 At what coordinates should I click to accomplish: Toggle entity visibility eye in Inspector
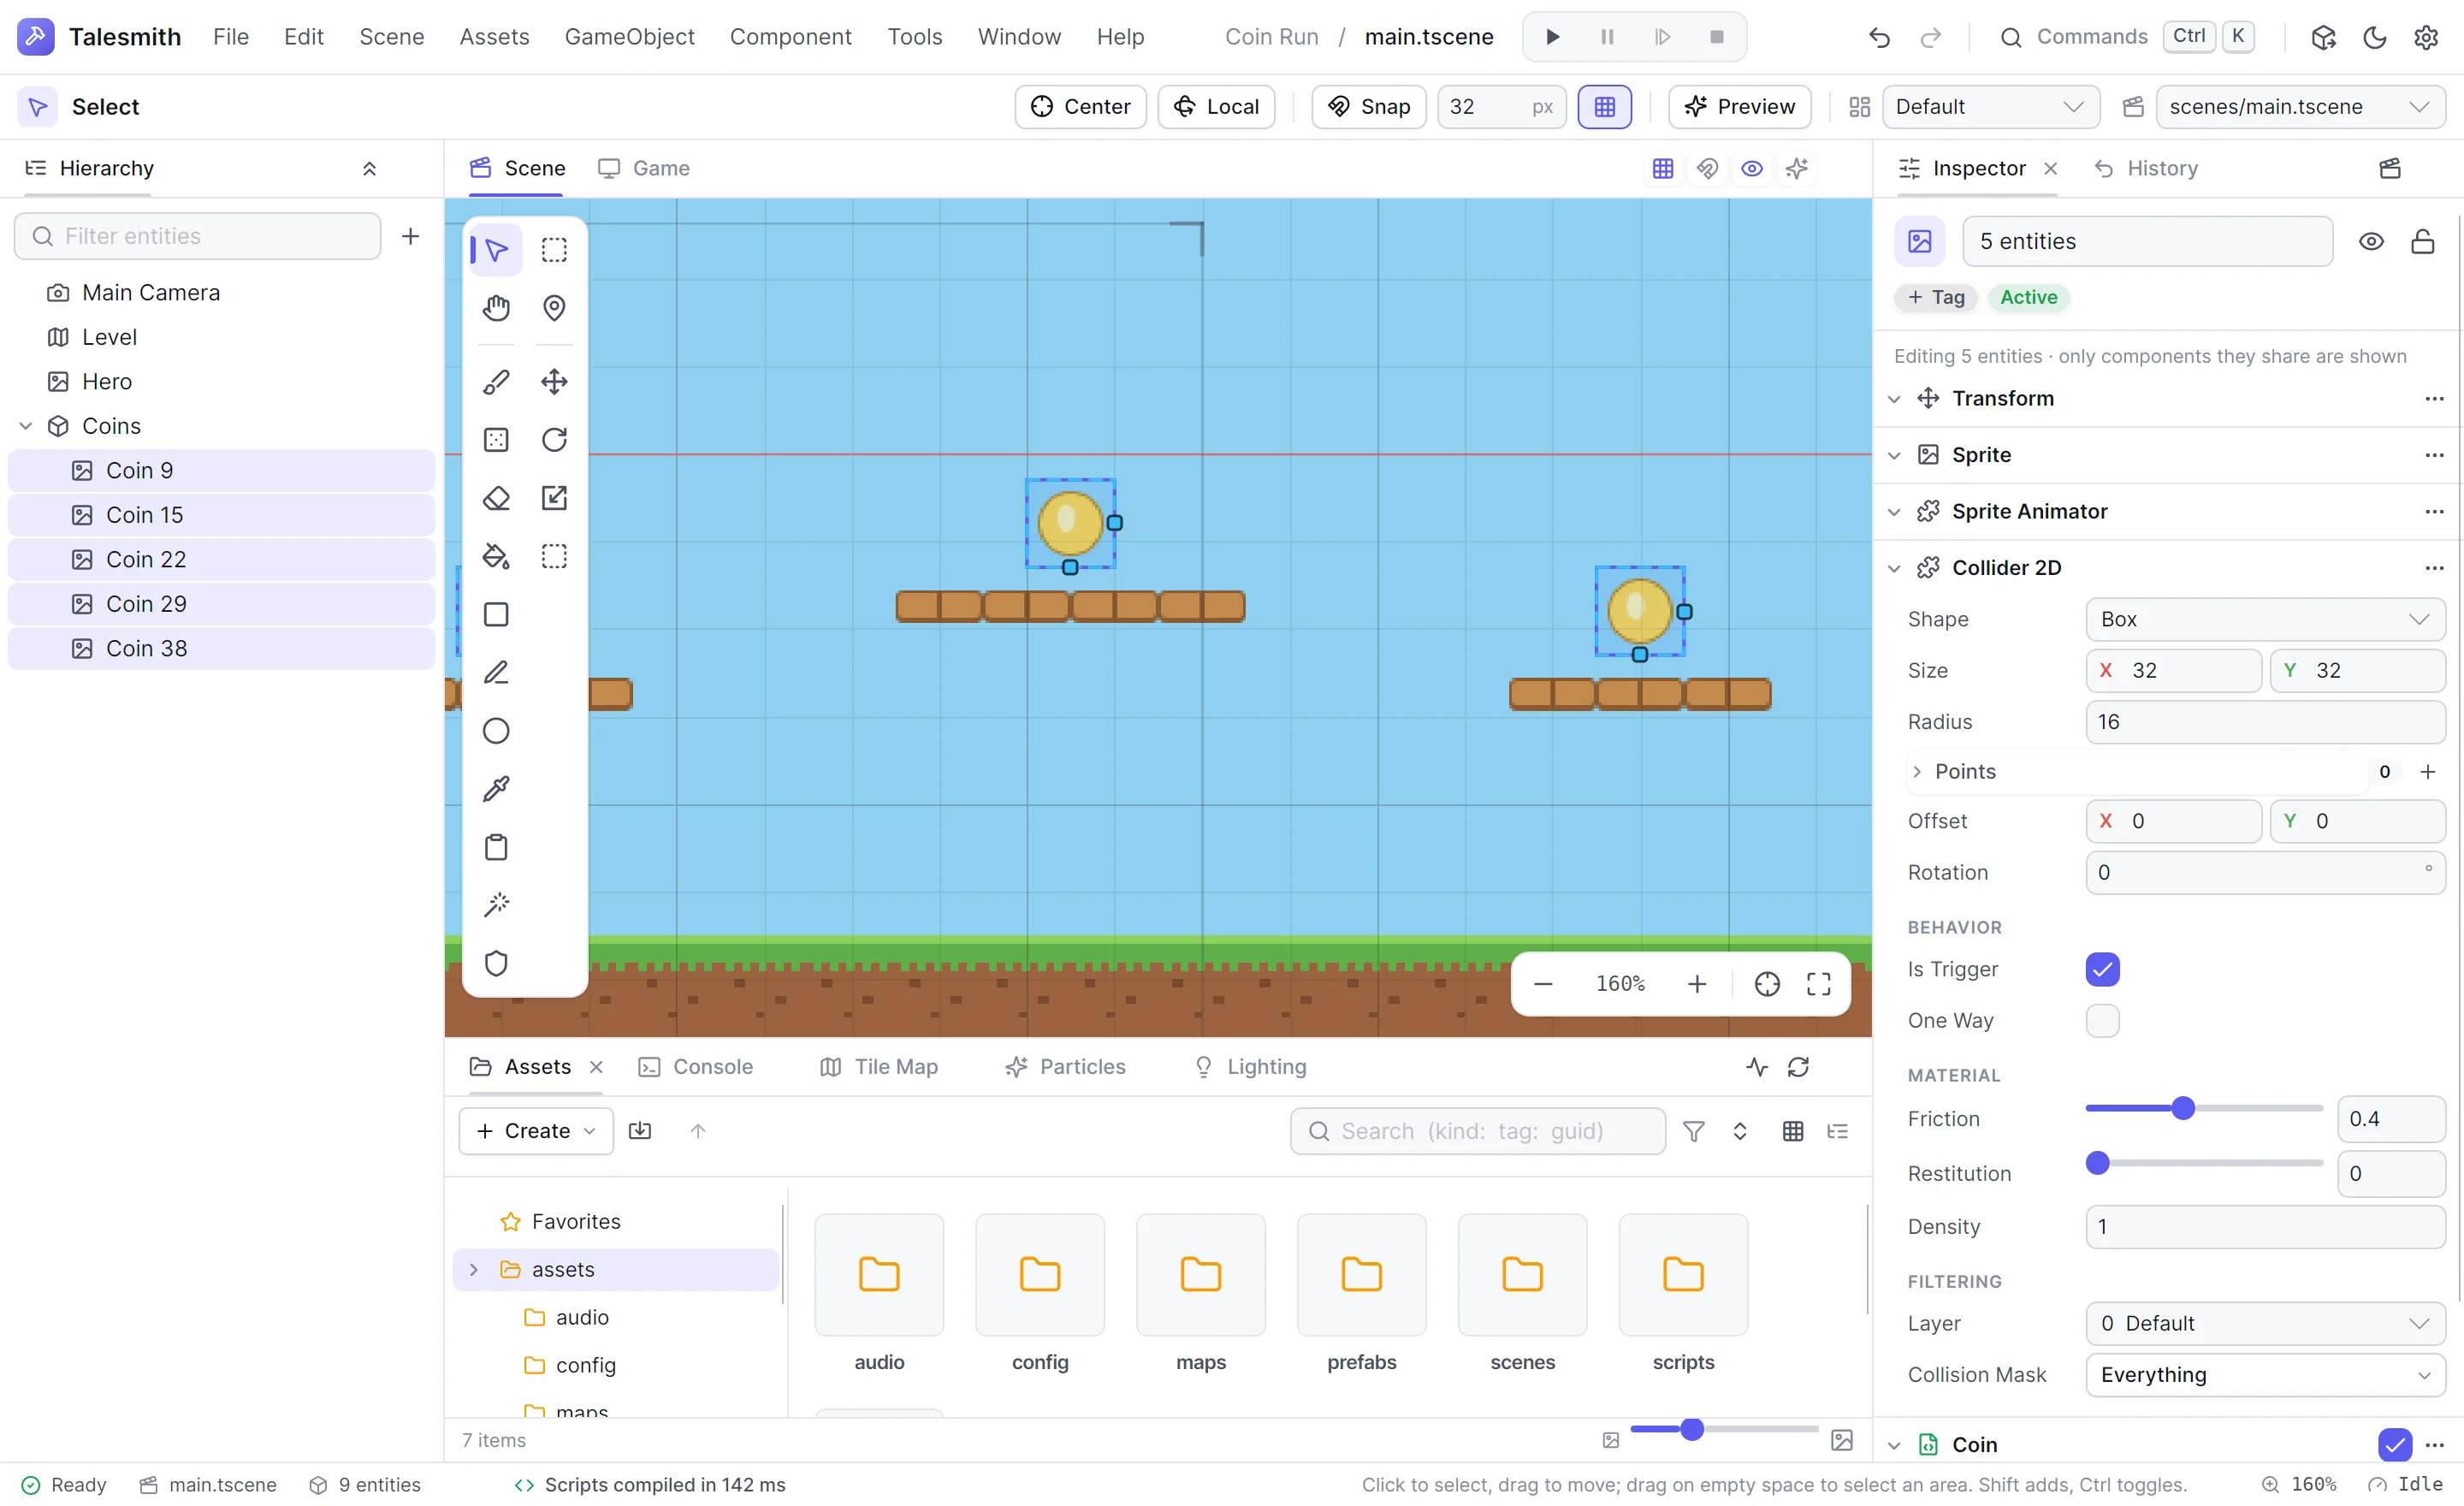coord(2370,241)
